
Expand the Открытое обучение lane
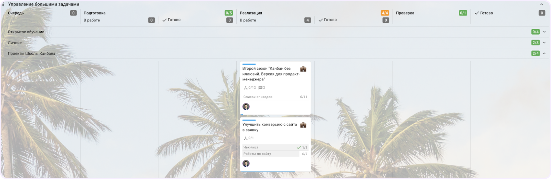pyautogui.click(x=544, y=32)
